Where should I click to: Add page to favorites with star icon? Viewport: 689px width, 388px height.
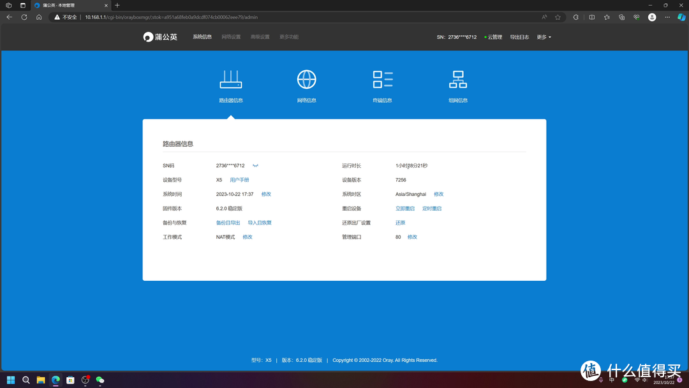558,17
